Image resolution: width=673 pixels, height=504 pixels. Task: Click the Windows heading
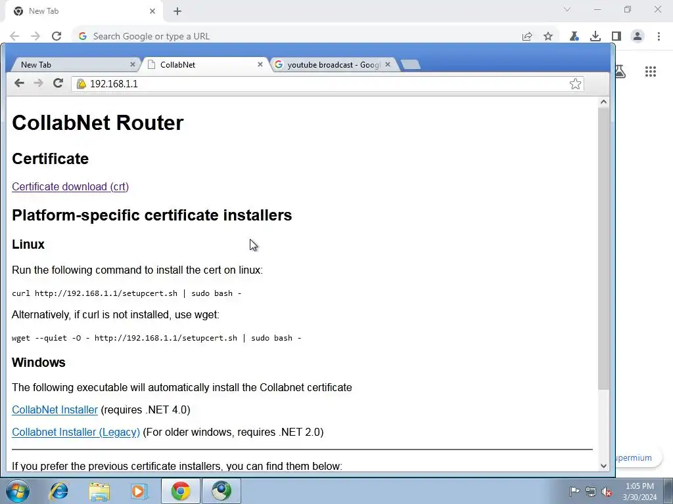(x=39, y=362)
